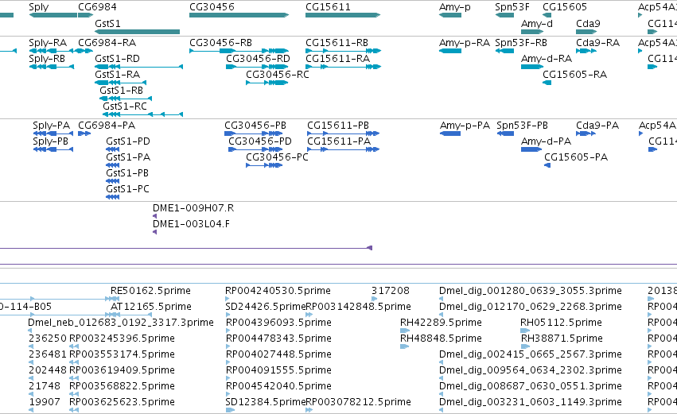Select the CG6984-PA protein label
The height and width of the screenshot is (414, 677).
107,126
